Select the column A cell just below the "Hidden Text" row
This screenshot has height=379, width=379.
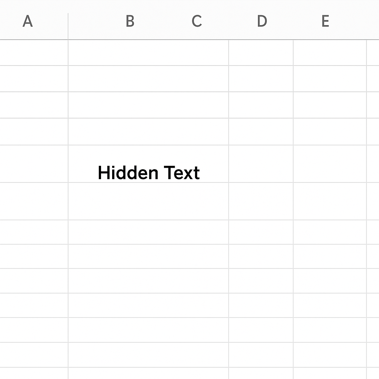coord(34,201)
